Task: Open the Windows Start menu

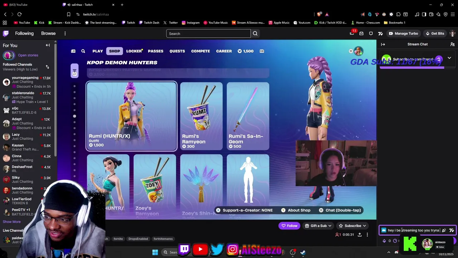Action: coord(155,252)
